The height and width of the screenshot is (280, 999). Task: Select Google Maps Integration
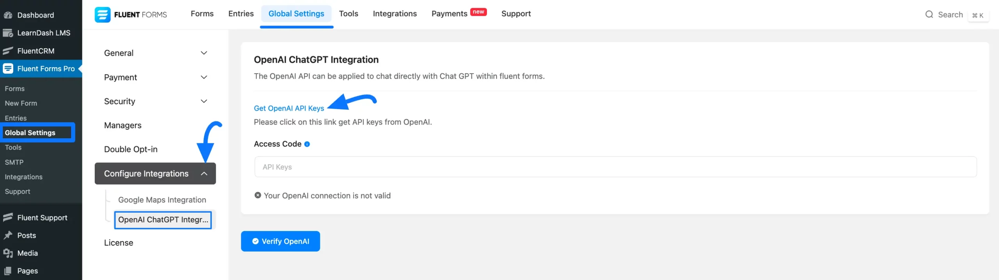pos(162,200)
